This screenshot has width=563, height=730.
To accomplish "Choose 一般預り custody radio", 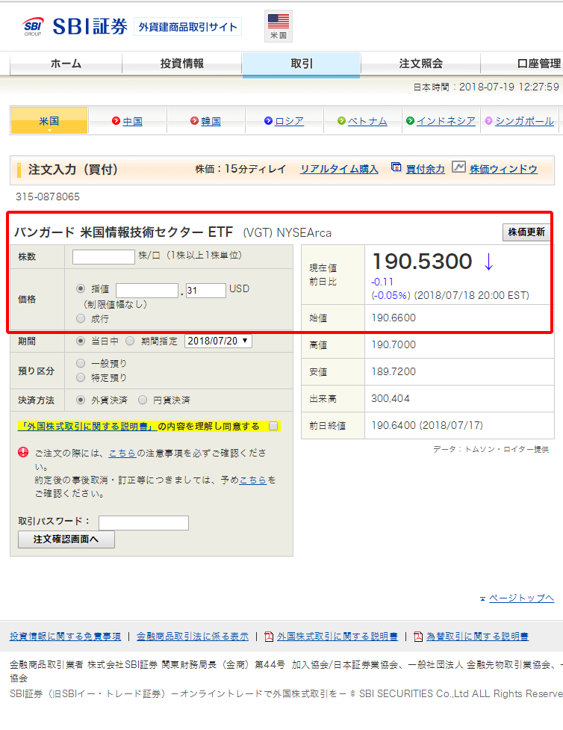I will coord(81,363).
